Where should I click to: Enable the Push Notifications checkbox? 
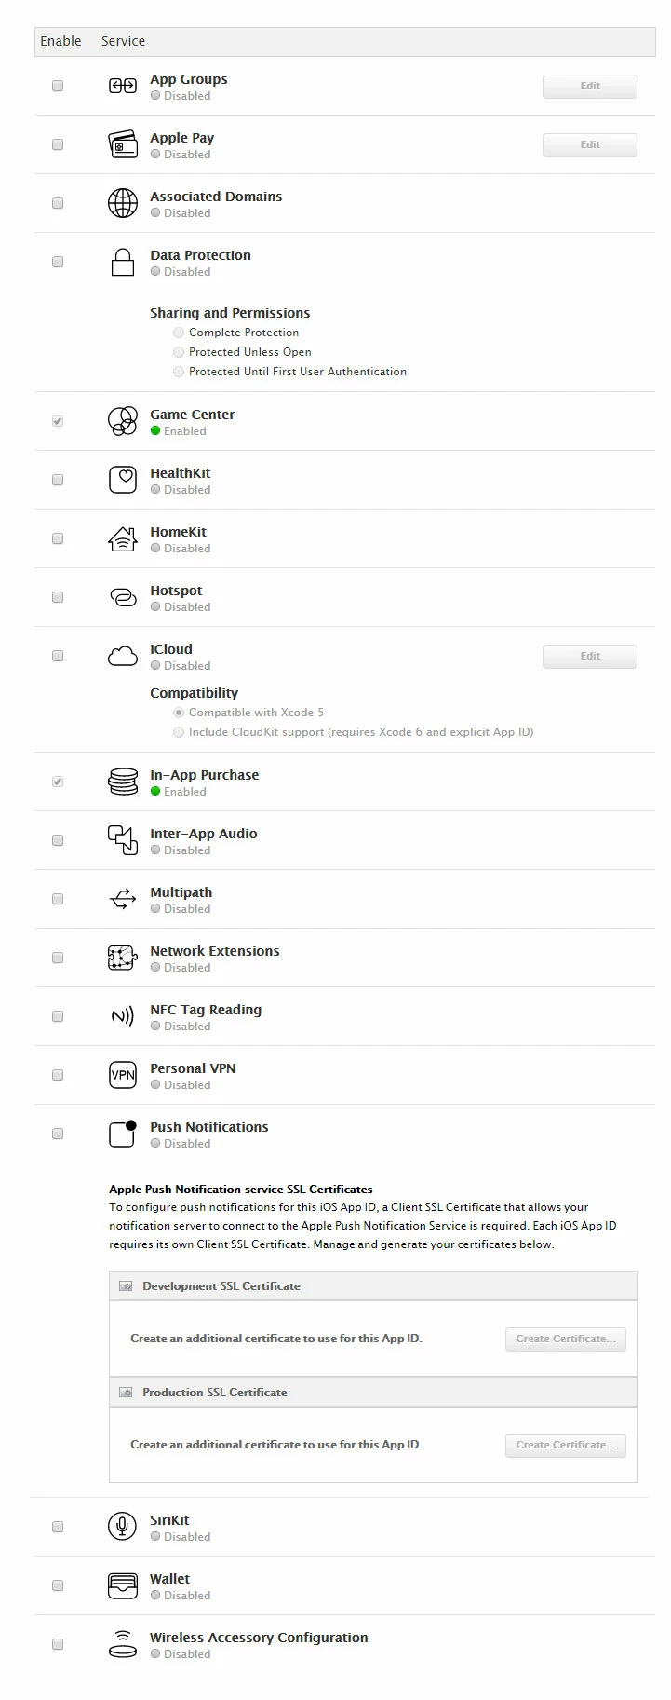tap(58, 1134)
